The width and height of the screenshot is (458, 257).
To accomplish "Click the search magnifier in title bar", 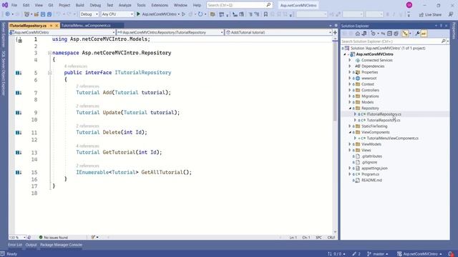I will tap(268, 5).
